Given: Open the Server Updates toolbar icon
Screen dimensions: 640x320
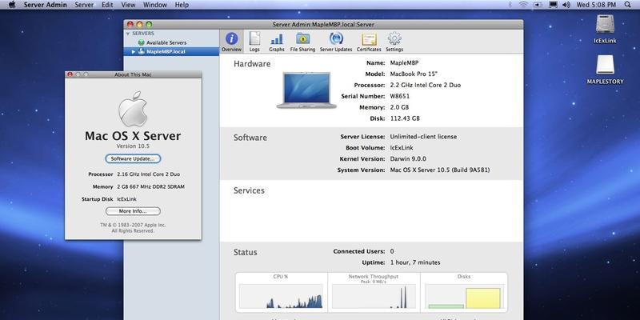Looking at the screenshot, I should click(x=336, y=42).
